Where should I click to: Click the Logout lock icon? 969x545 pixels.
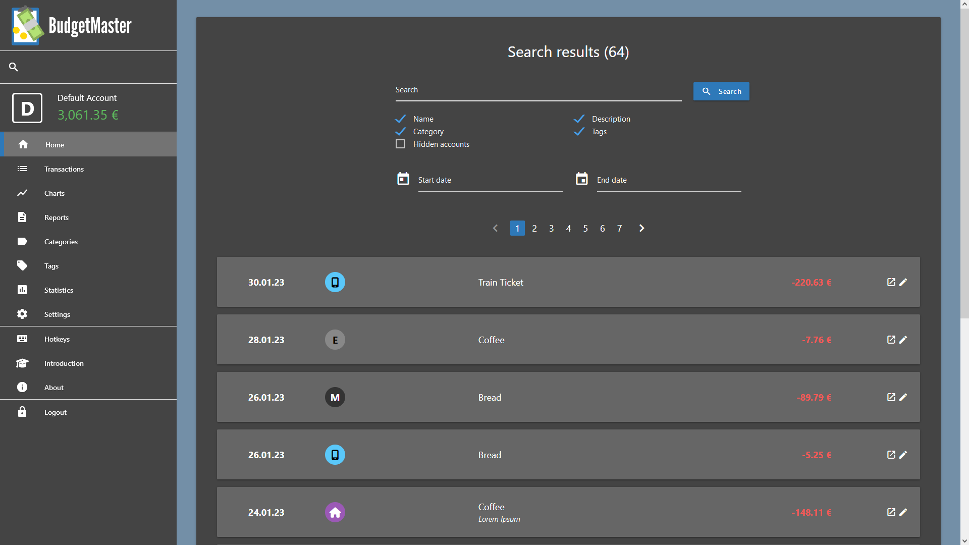(x=22, y=412)
